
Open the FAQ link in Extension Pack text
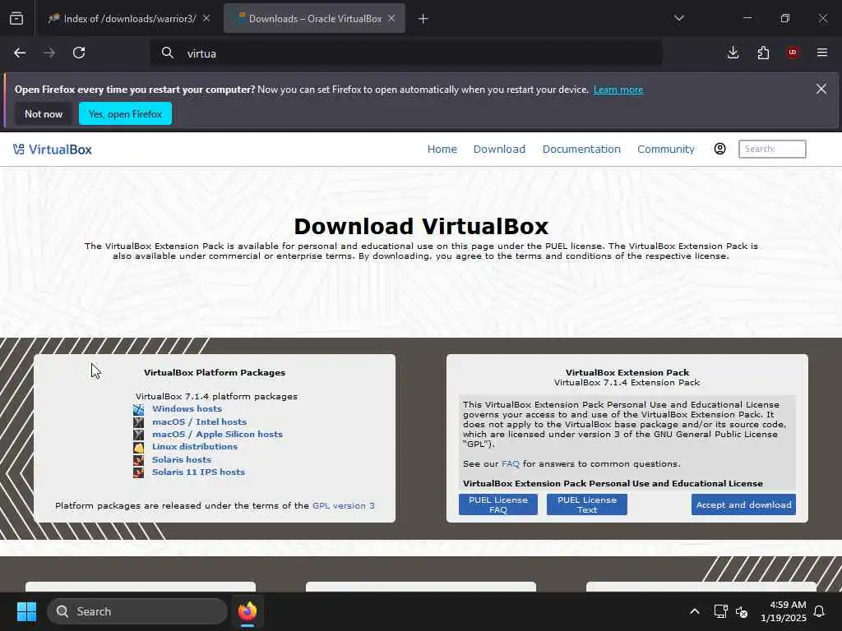coord(511,463)
